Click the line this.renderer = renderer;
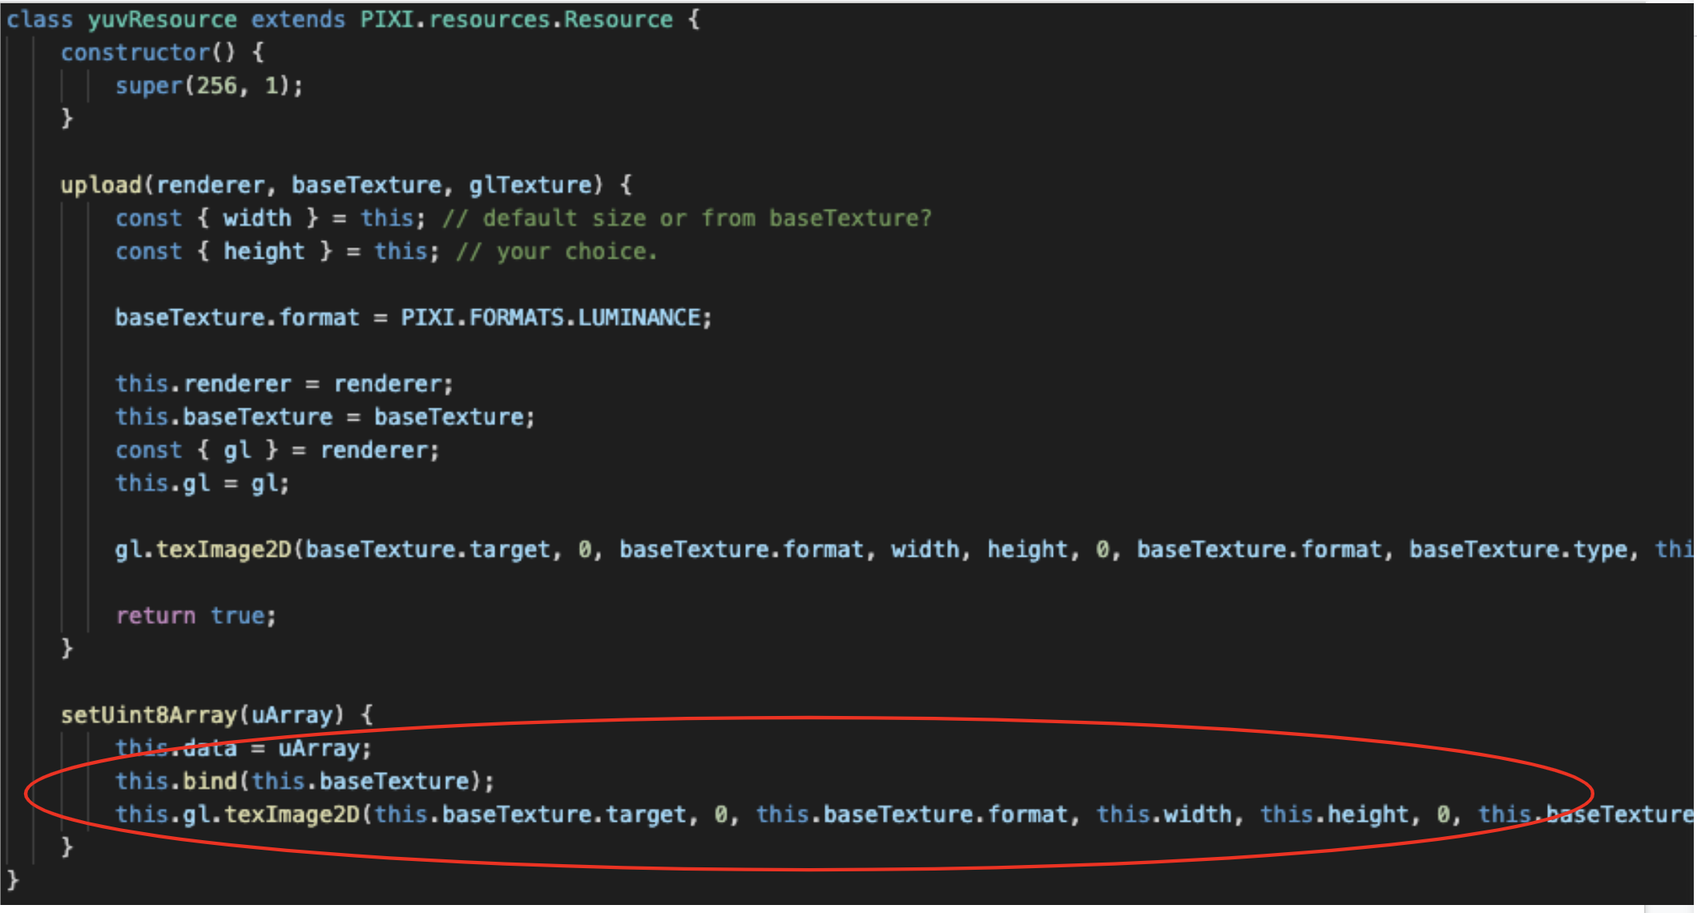This screenshot has width=1697, height=913. pos(284,384)
